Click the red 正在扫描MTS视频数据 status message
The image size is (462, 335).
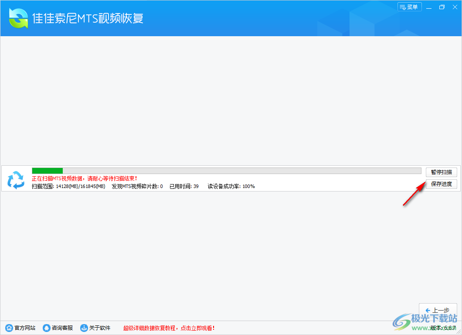point(85,178)
